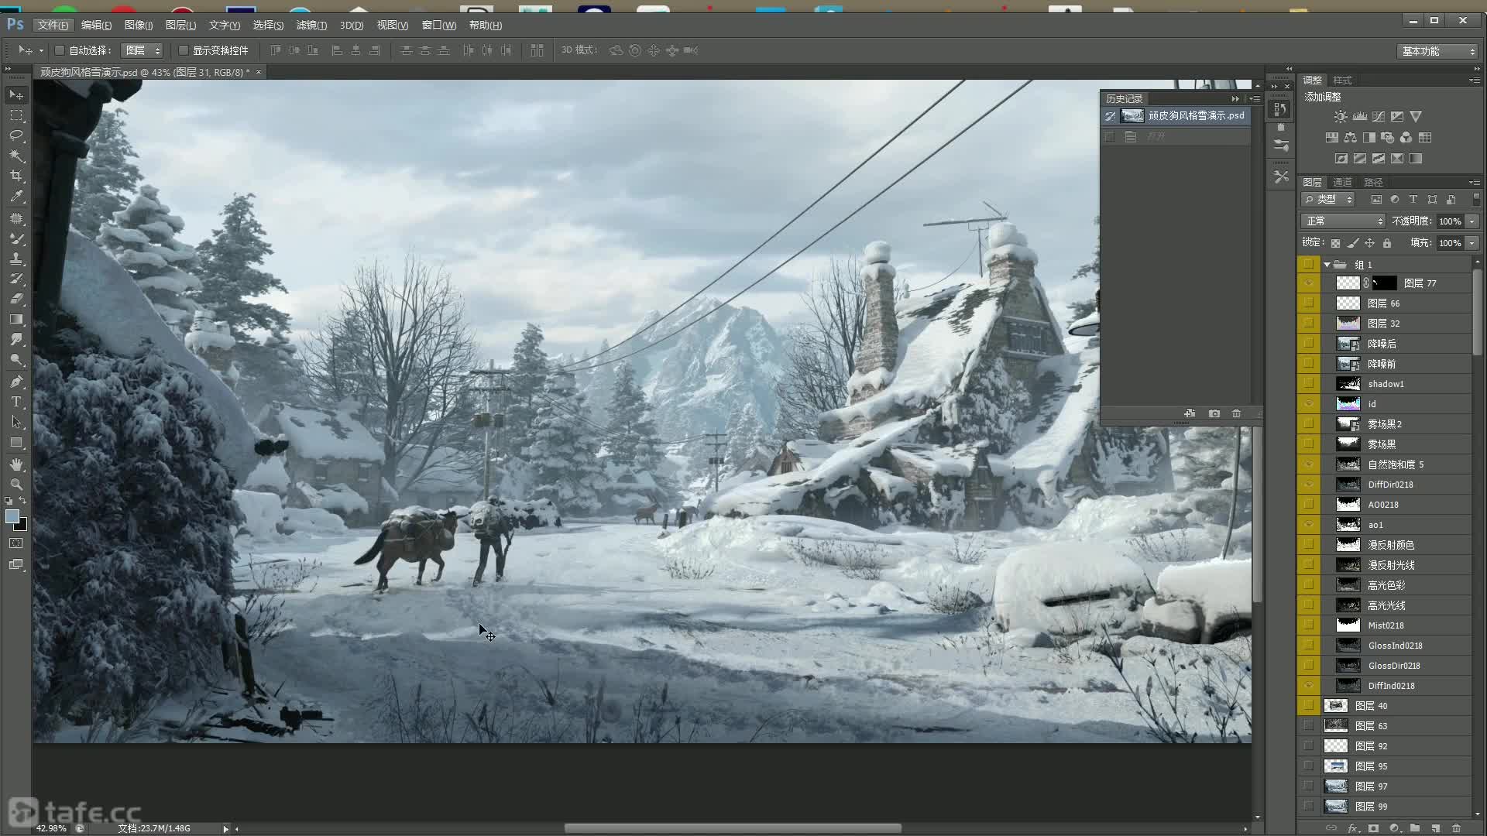
Task: Select the Magic Wand tool
Action: click(x=16, y=156)
